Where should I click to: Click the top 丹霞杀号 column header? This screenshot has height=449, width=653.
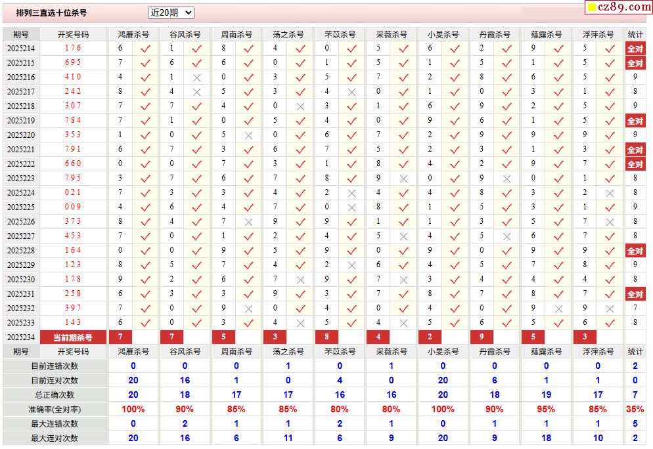tap(495, 35)
